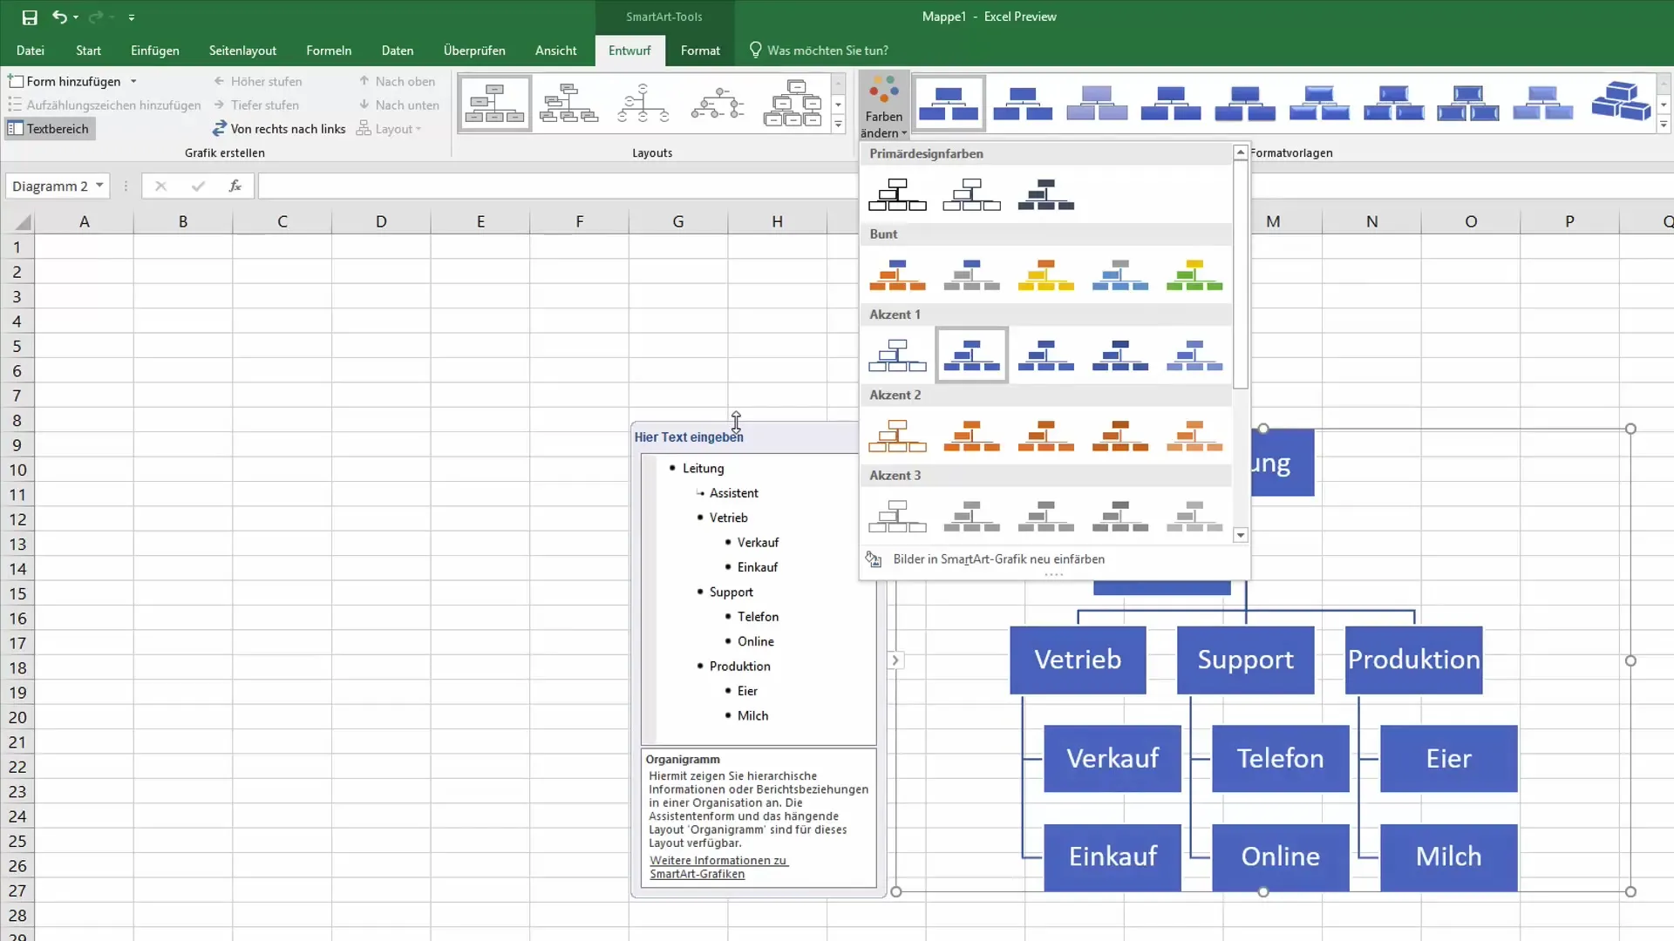Screen dimensions: 1674x941
Task: Click 'Leitung' in the text pane
Action: (703, 469)
